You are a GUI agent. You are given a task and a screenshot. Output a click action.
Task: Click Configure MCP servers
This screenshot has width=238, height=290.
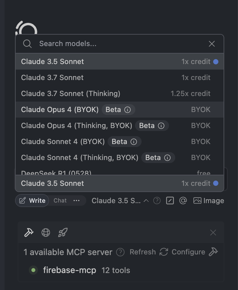tap(195, 252)
